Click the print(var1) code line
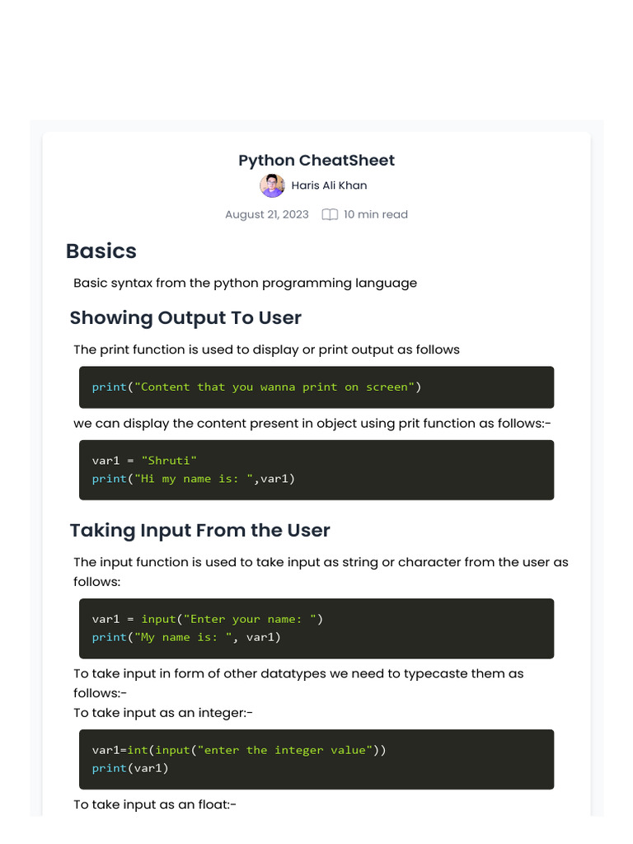The width and height of the screenshot is (633, 844). (130, 768)
